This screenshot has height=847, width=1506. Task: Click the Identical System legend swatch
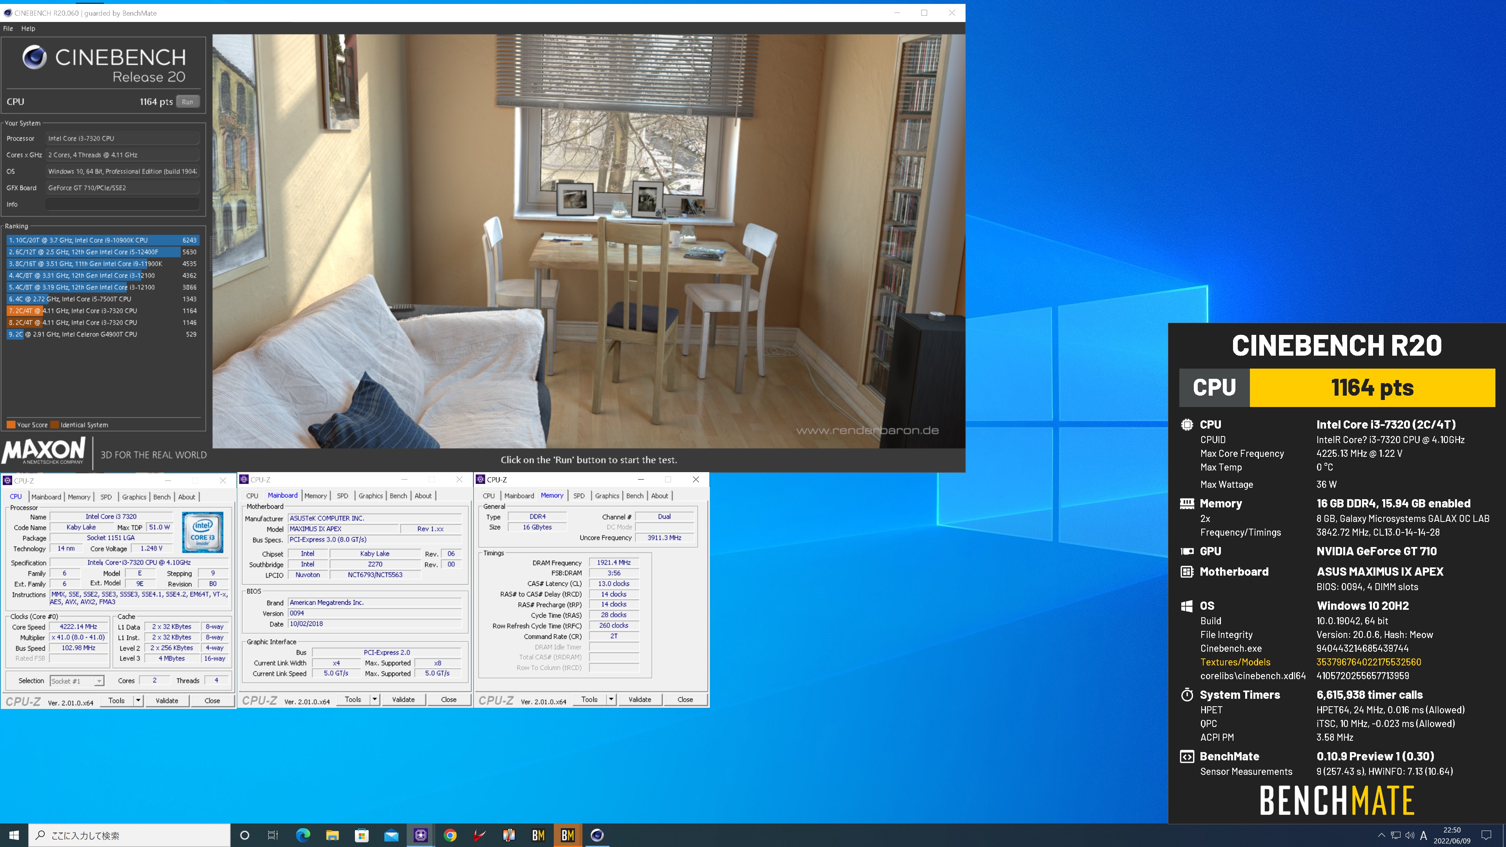point(55,425)
